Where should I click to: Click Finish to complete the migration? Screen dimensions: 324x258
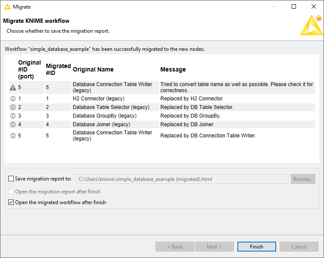(x=257, y=247)
